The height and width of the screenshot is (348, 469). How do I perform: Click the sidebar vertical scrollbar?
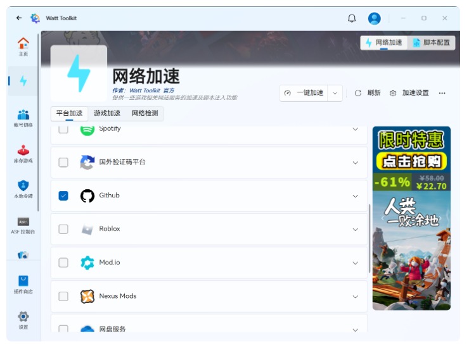[38, 123]
